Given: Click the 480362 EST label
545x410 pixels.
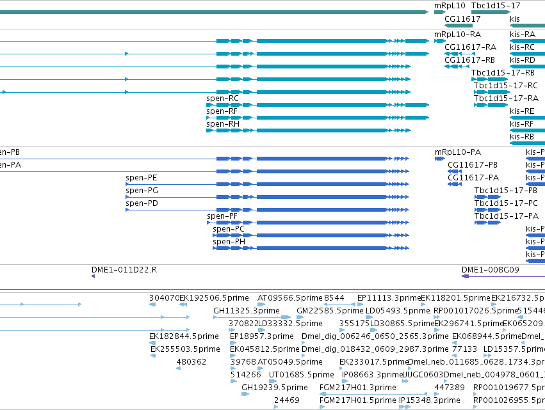Looking at the screenshot, I should pos(191,362).
